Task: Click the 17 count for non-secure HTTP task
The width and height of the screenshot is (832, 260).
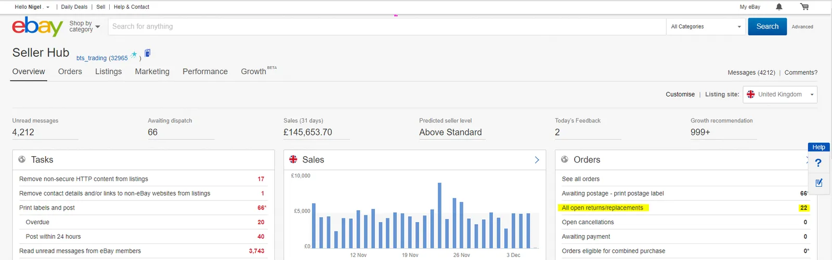Action: 261,179
